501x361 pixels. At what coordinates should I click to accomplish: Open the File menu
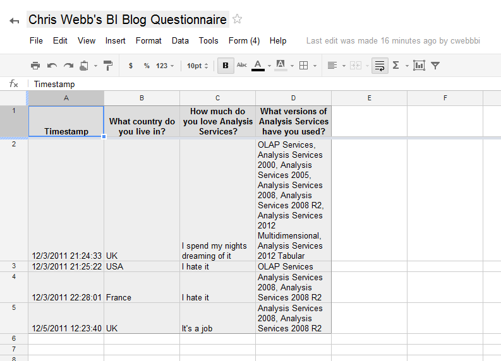click(x=36, y=41)
